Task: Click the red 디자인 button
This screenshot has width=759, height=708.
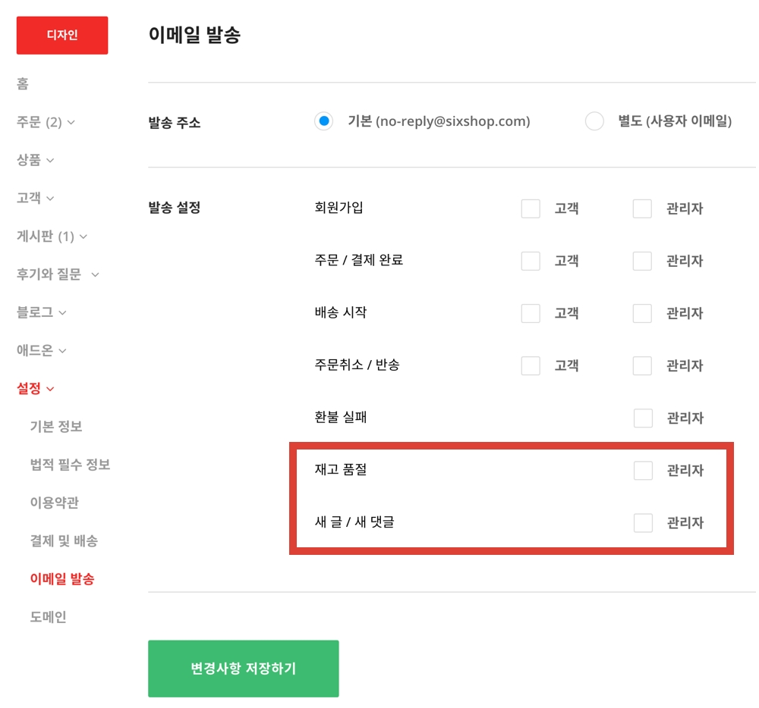Action: pos(62,36)
